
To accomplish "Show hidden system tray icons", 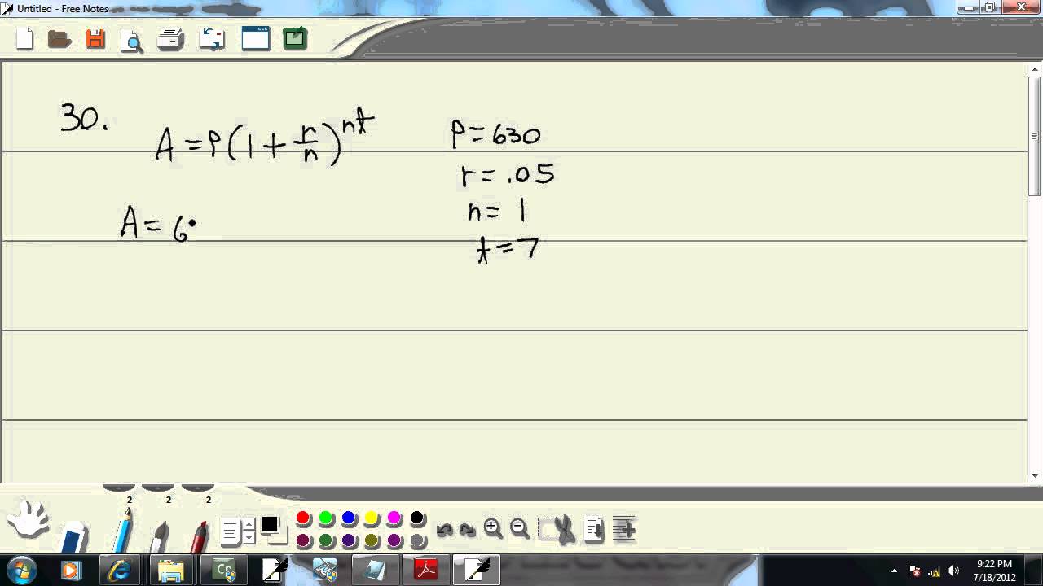I will click(x=895, y=571).
